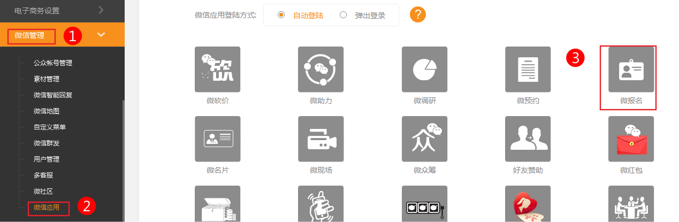Open the 好友赞助 friends icon
Viewport: 679px width, 222px height.
(528, 139)
